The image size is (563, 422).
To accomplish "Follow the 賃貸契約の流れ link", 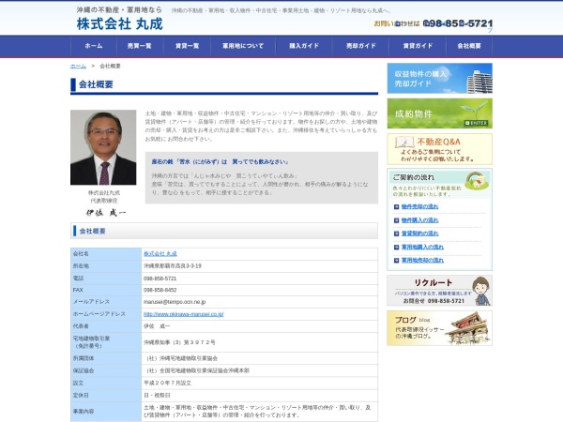I will pos(419,234).
